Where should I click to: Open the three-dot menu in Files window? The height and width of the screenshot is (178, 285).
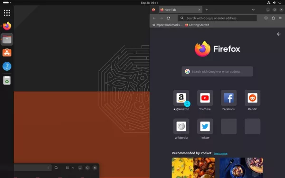pyautogui.click(x=48, y=168)
